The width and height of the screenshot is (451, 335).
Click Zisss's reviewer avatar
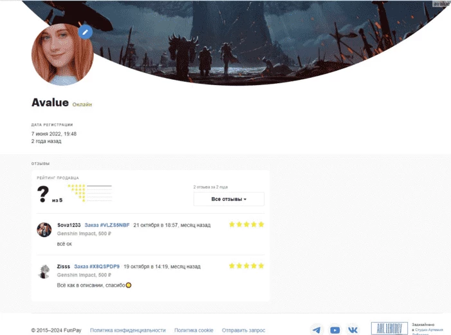tap(44, 271)
